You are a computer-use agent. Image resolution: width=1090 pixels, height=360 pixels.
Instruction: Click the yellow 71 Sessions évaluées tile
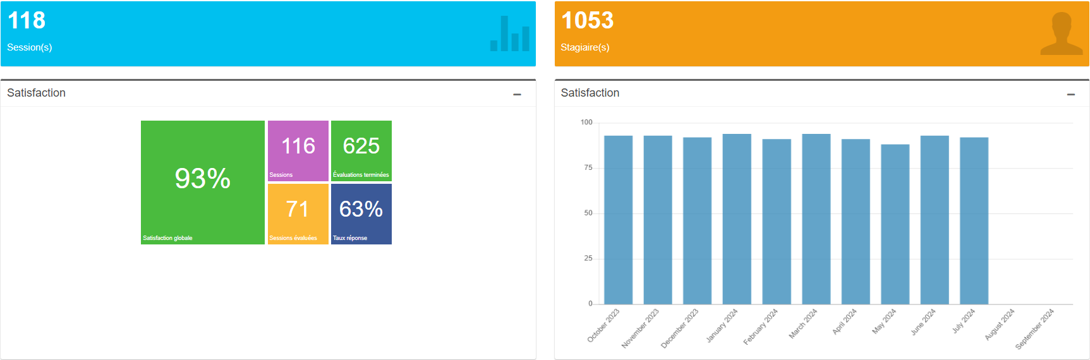tap(298, 214)
